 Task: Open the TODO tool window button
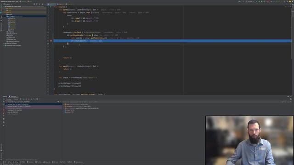pyautogui.click(x=23, y=162)
